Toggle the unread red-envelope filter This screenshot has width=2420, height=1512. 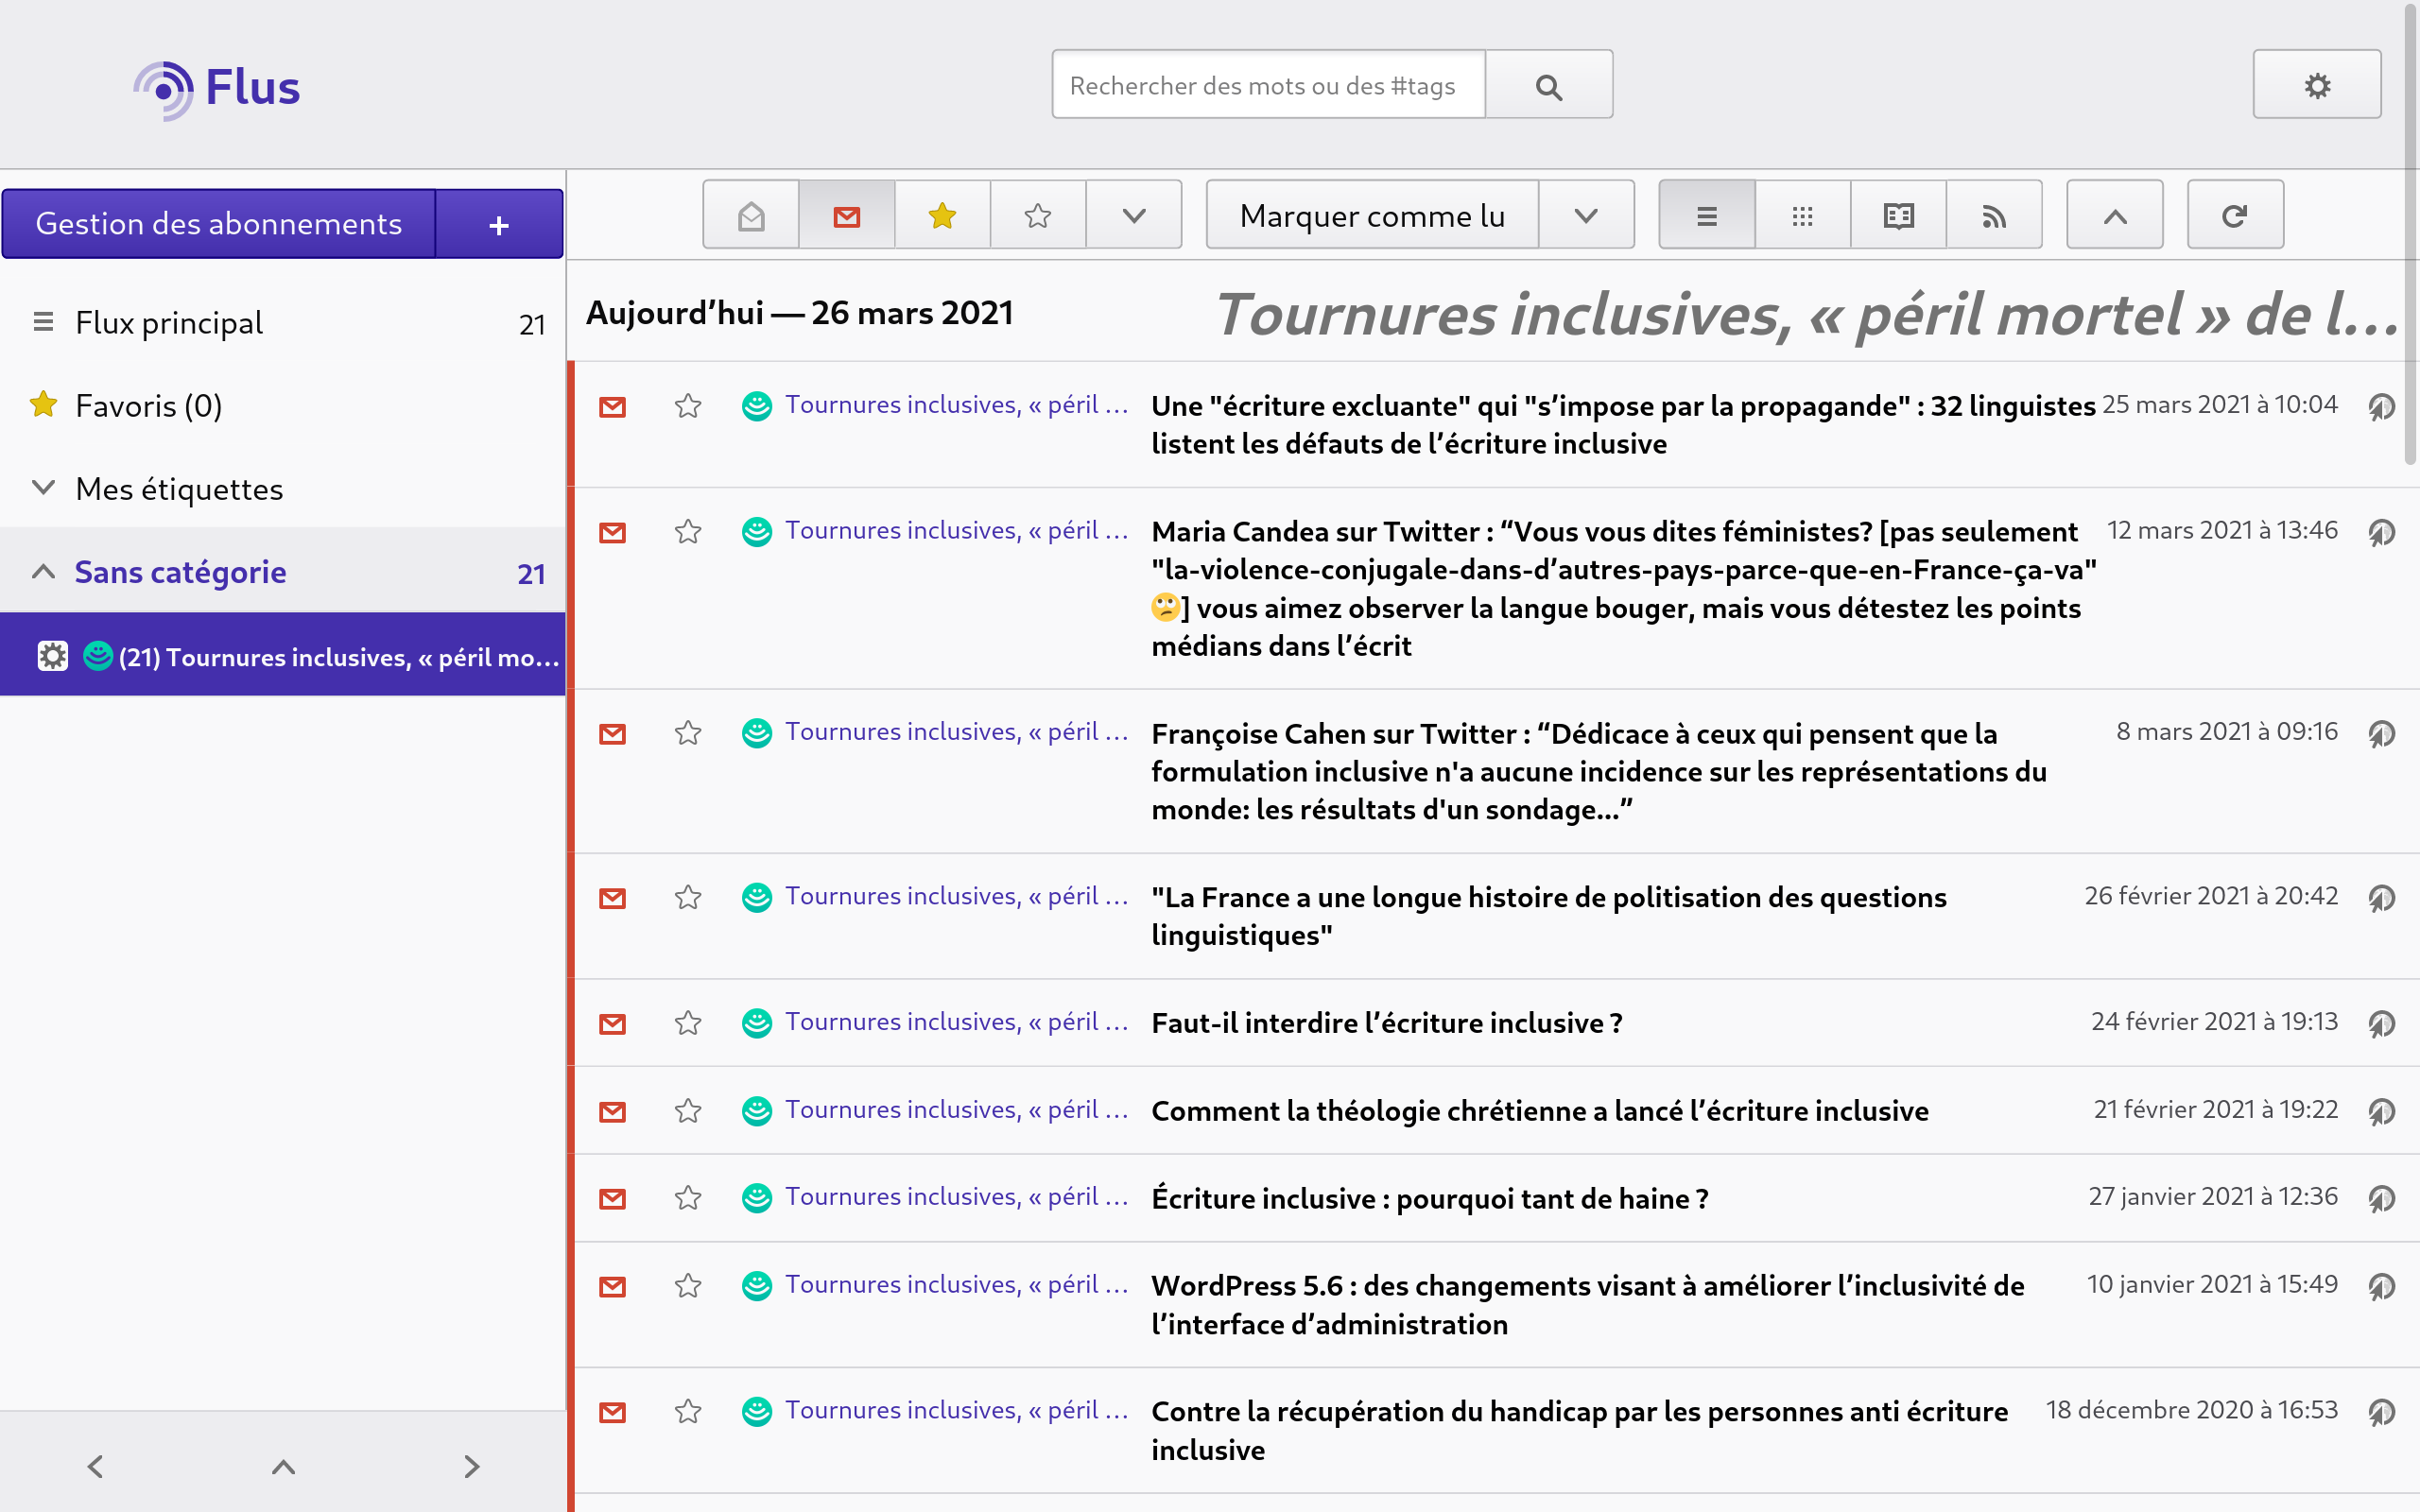click(x=847, y=215)
